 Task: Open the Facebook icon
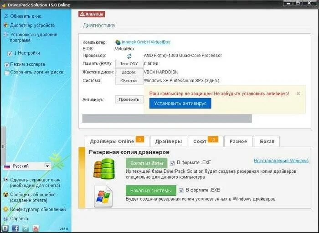coord(15,228)
